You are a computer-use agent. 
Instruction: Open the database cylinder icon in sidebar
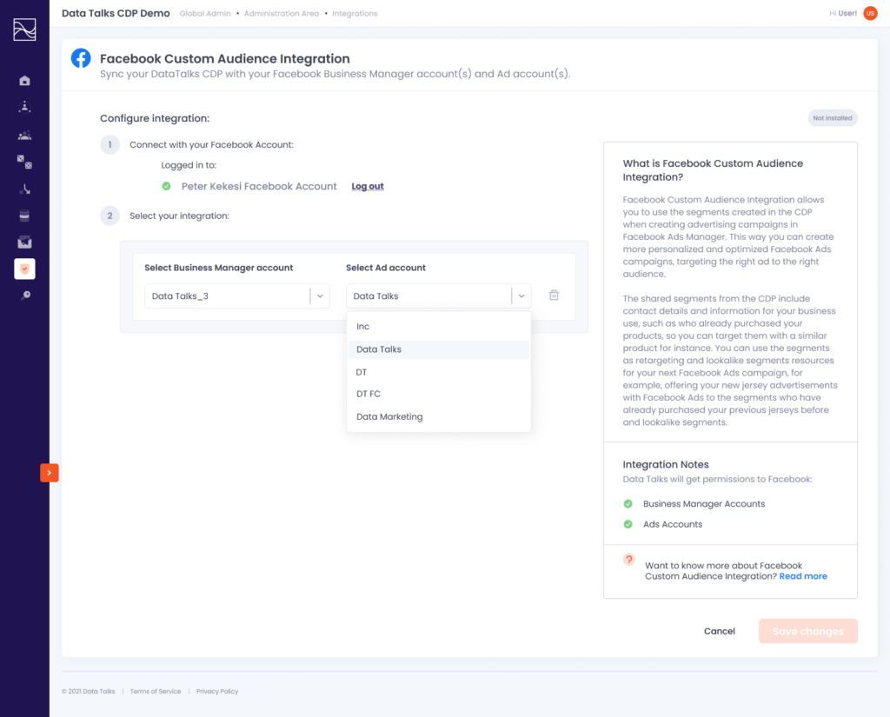tap(24, 216)
